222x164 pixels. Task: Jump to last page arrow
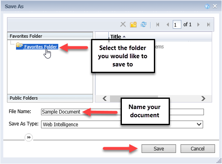click(208, 25)
